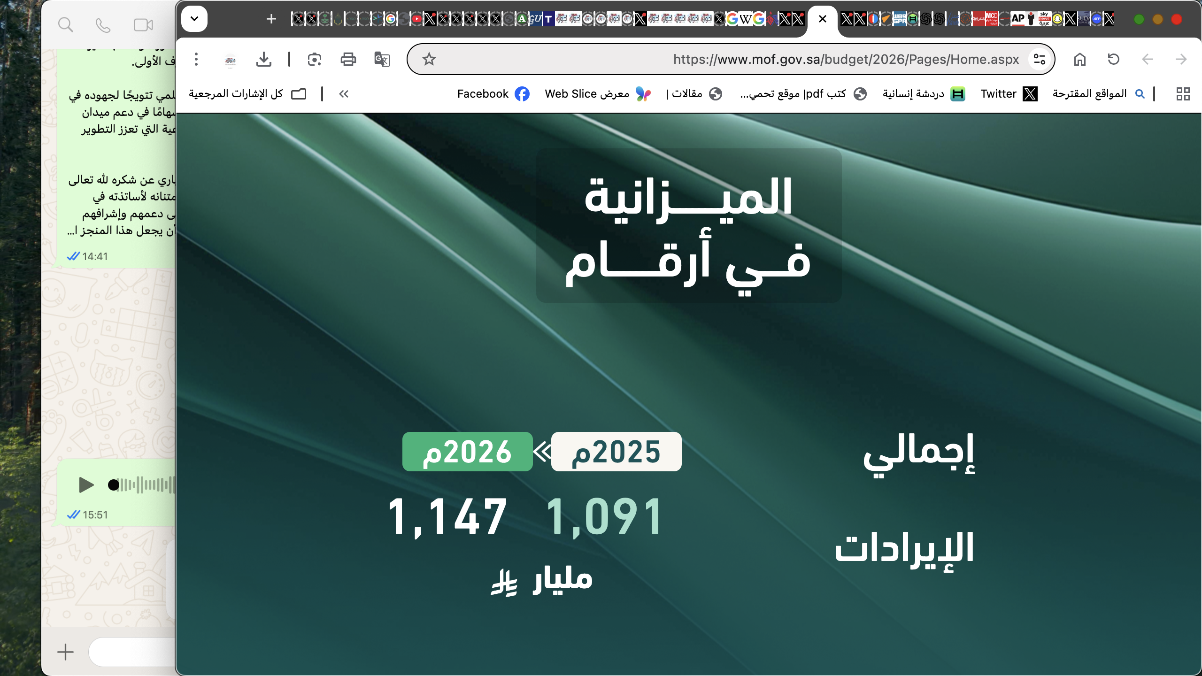Image resolution: width=1202 pixels, height=676 pixels.
Task: Select the 2025 year badge
Action: [x=616, y=452]
